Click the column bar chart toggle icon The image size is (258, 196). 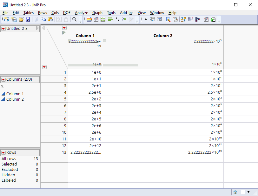pos(64,33)
